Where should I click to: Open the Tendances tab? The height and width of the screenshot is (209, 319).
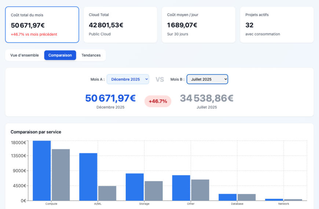coord(91,55)
